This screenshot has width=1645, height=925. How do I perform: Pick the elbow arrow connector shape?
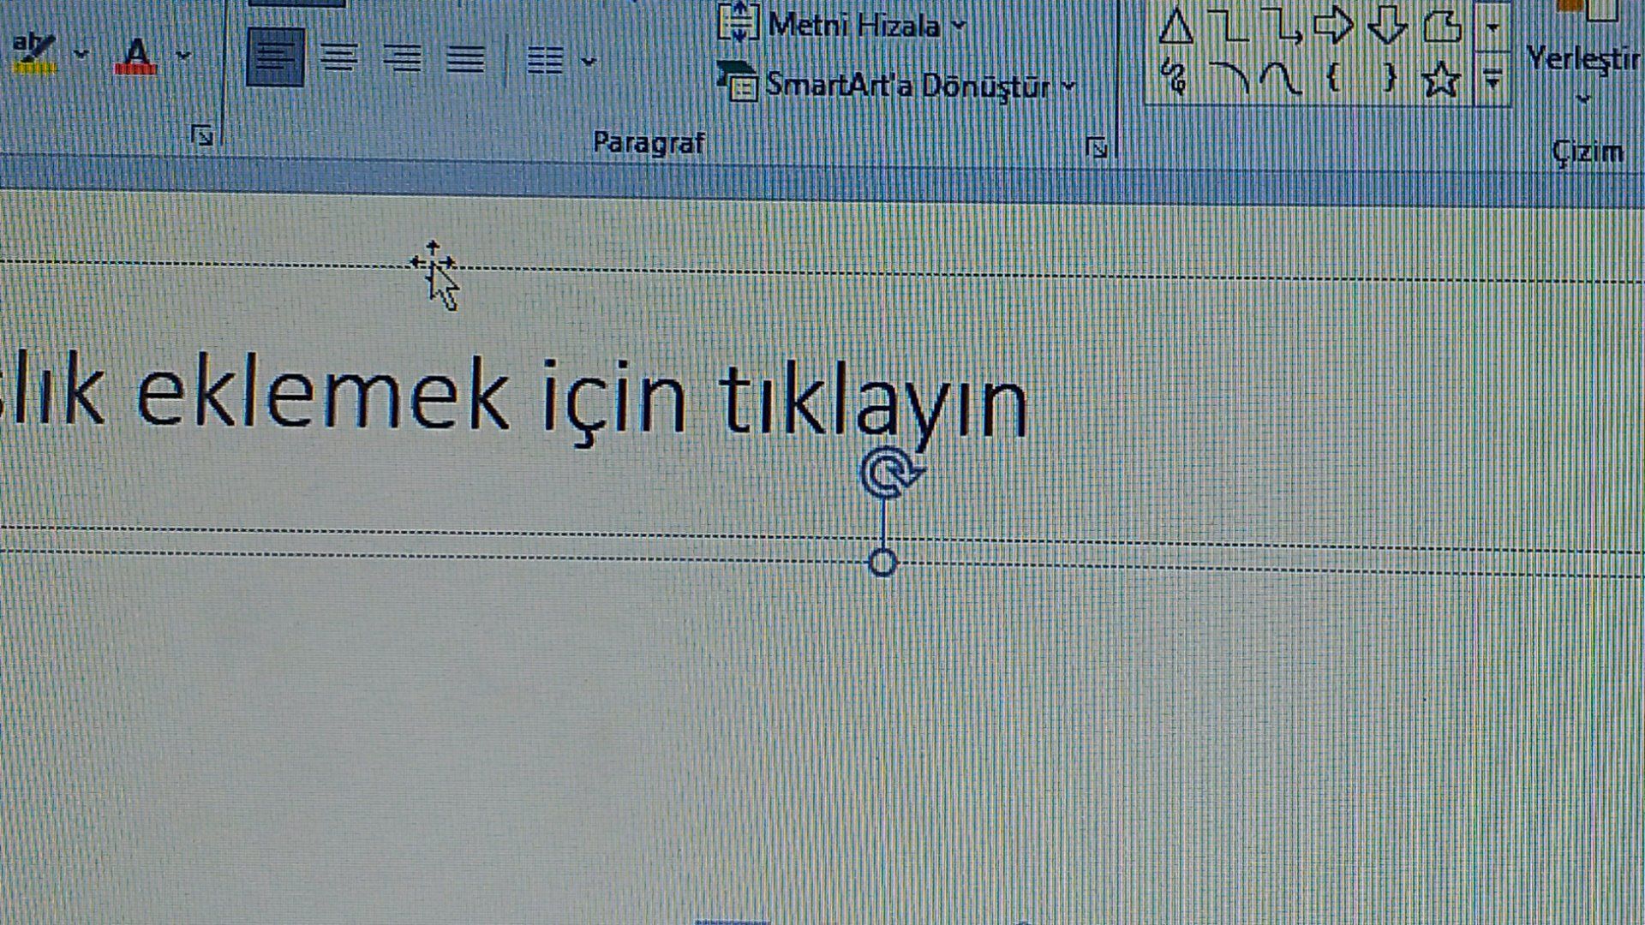click(1283, 27)
